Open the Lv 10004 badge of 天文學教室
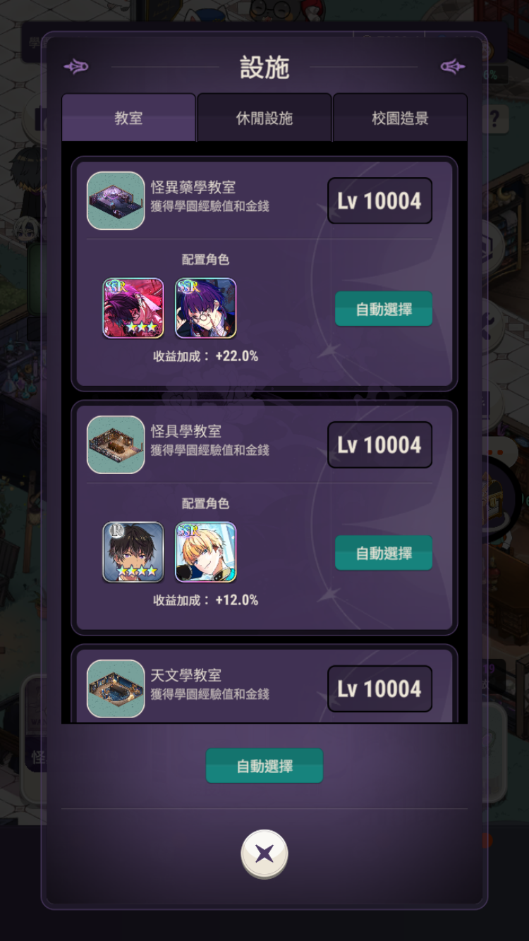The image size is (529, 941). [379, 689]
